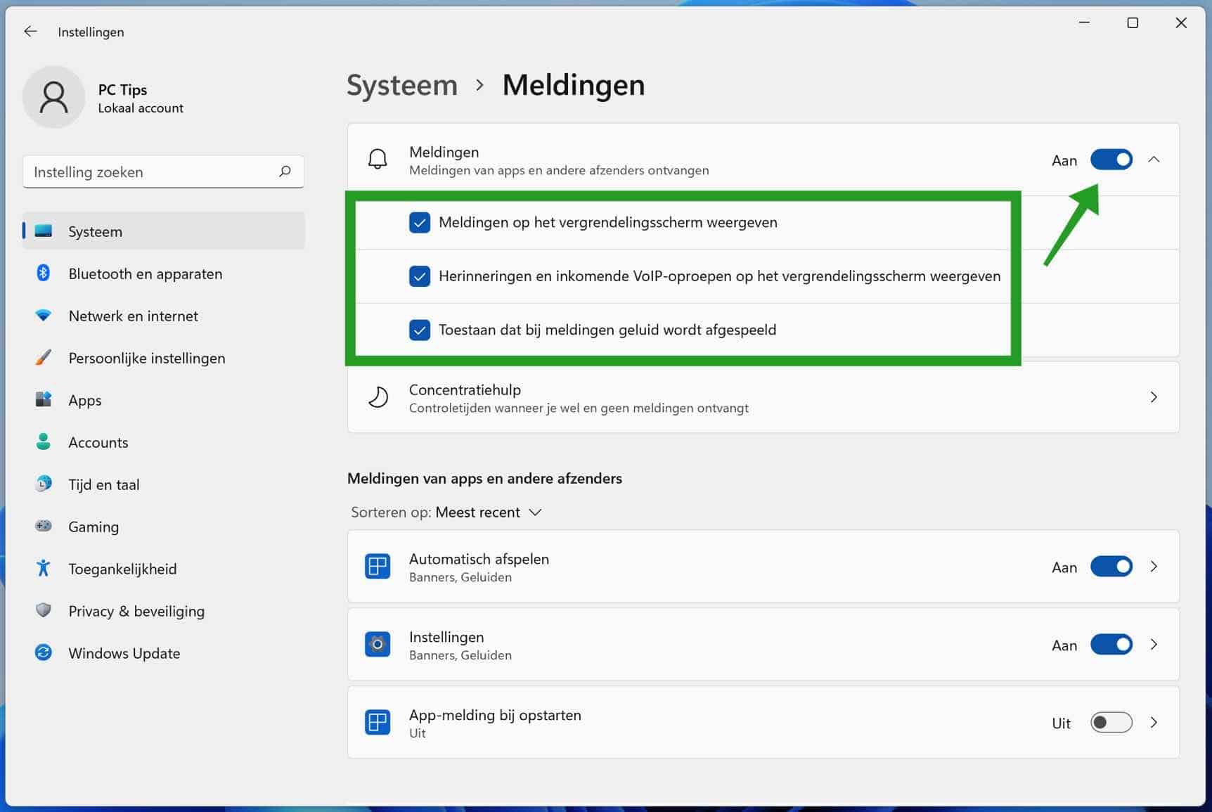This screenshot has width=1212, height=812.
Task: Click Systeem in the breadcrumb
Action: [401, 84]
